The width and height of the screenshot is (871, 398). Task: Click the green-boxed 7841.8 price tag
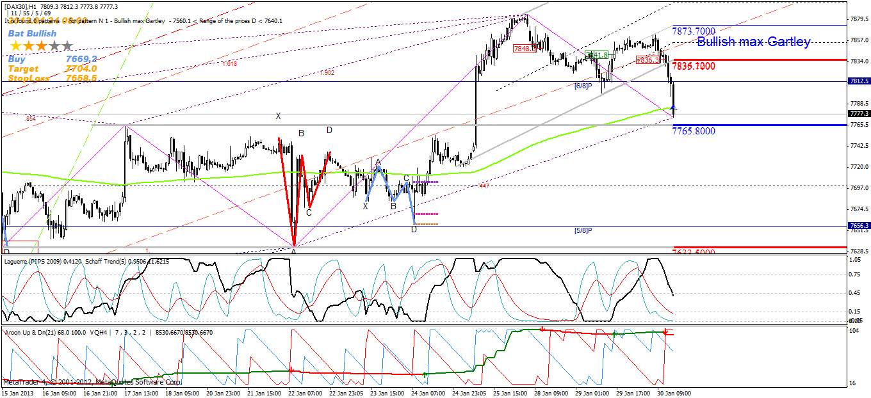tap(596, 55)
